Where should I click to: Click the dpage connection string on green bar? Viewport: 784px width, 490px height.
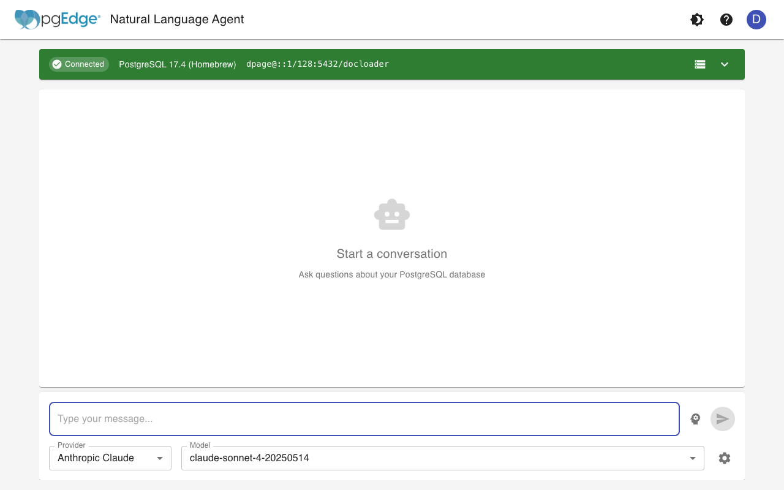317,64
